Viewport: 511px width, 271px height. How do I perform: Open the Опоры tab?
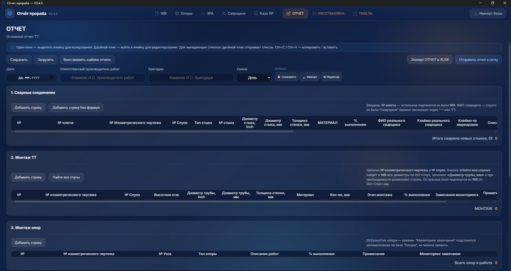click(184, 14)
